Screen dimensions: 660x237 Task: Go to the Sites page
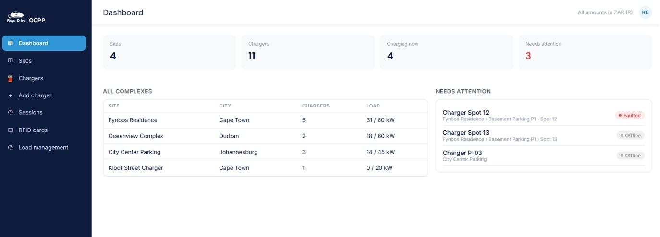(44, 61)
